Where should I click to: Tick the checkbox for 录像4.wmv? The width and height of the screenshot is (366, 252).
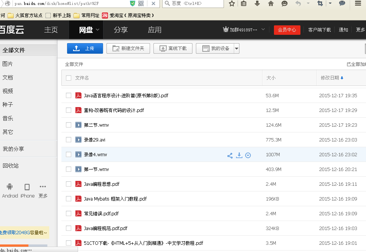tap(69, 154)
